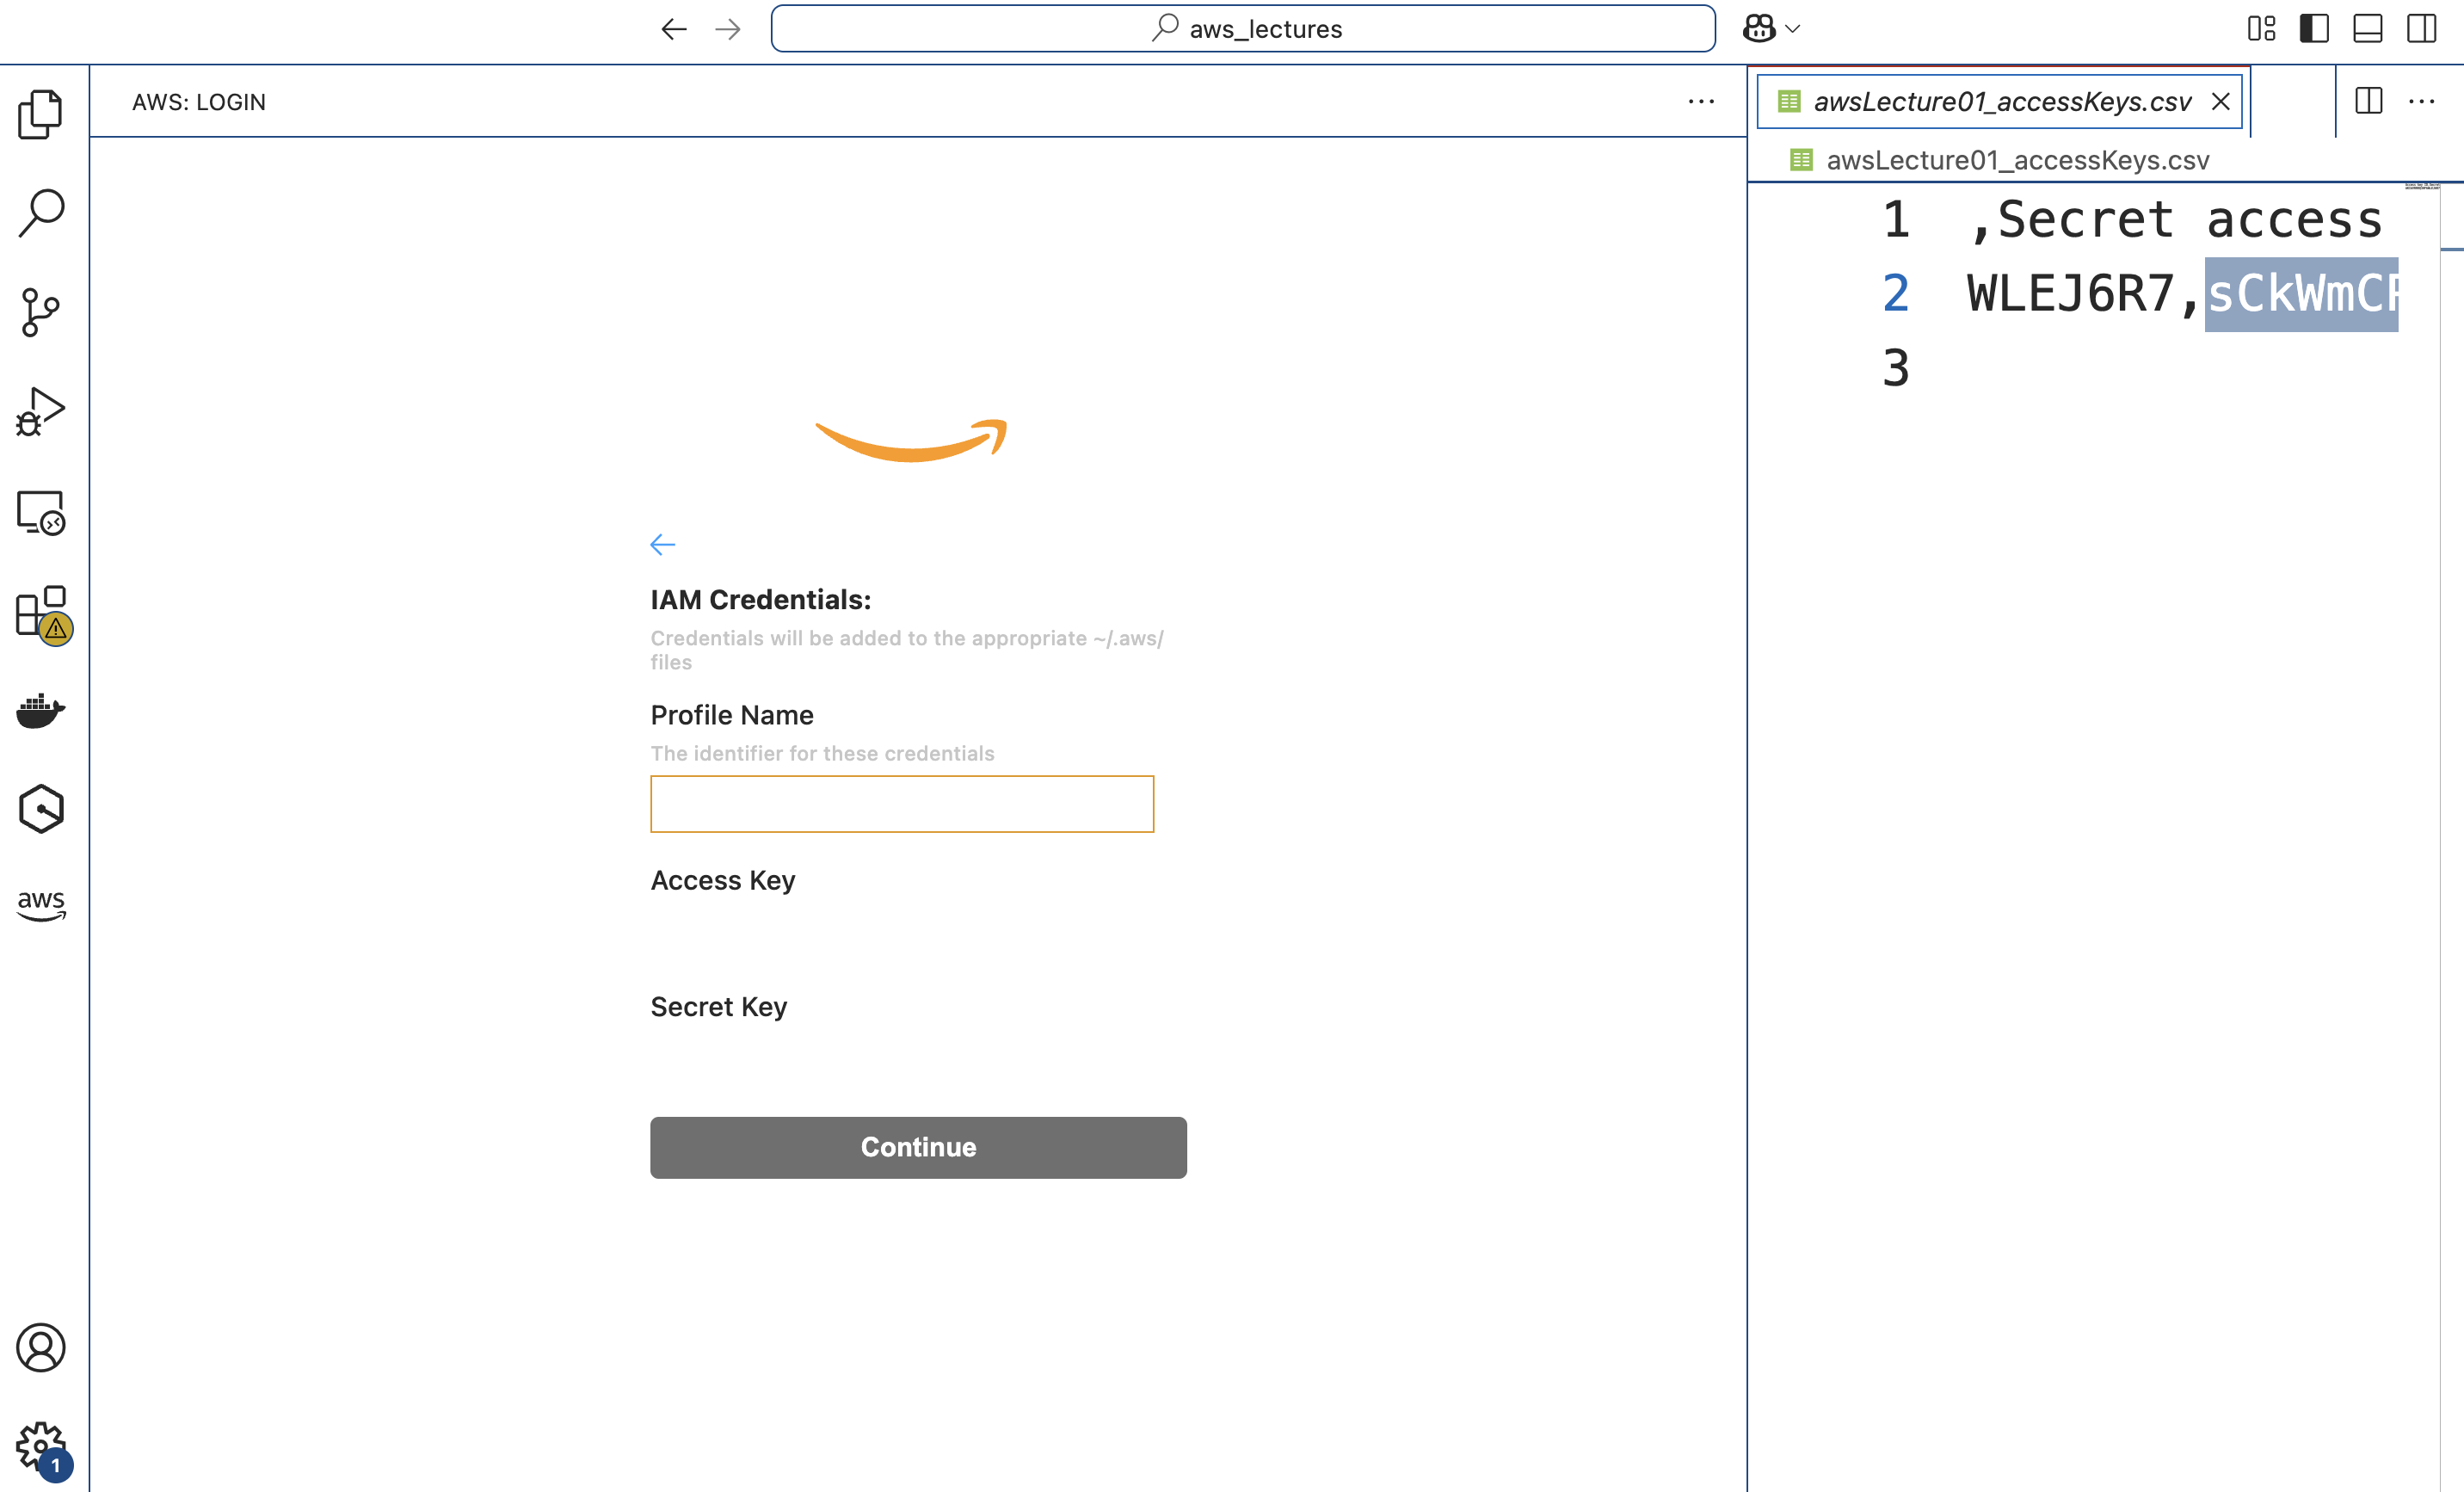
Task: Click the editor minimap preview
Action: [x=2422, y=186]
